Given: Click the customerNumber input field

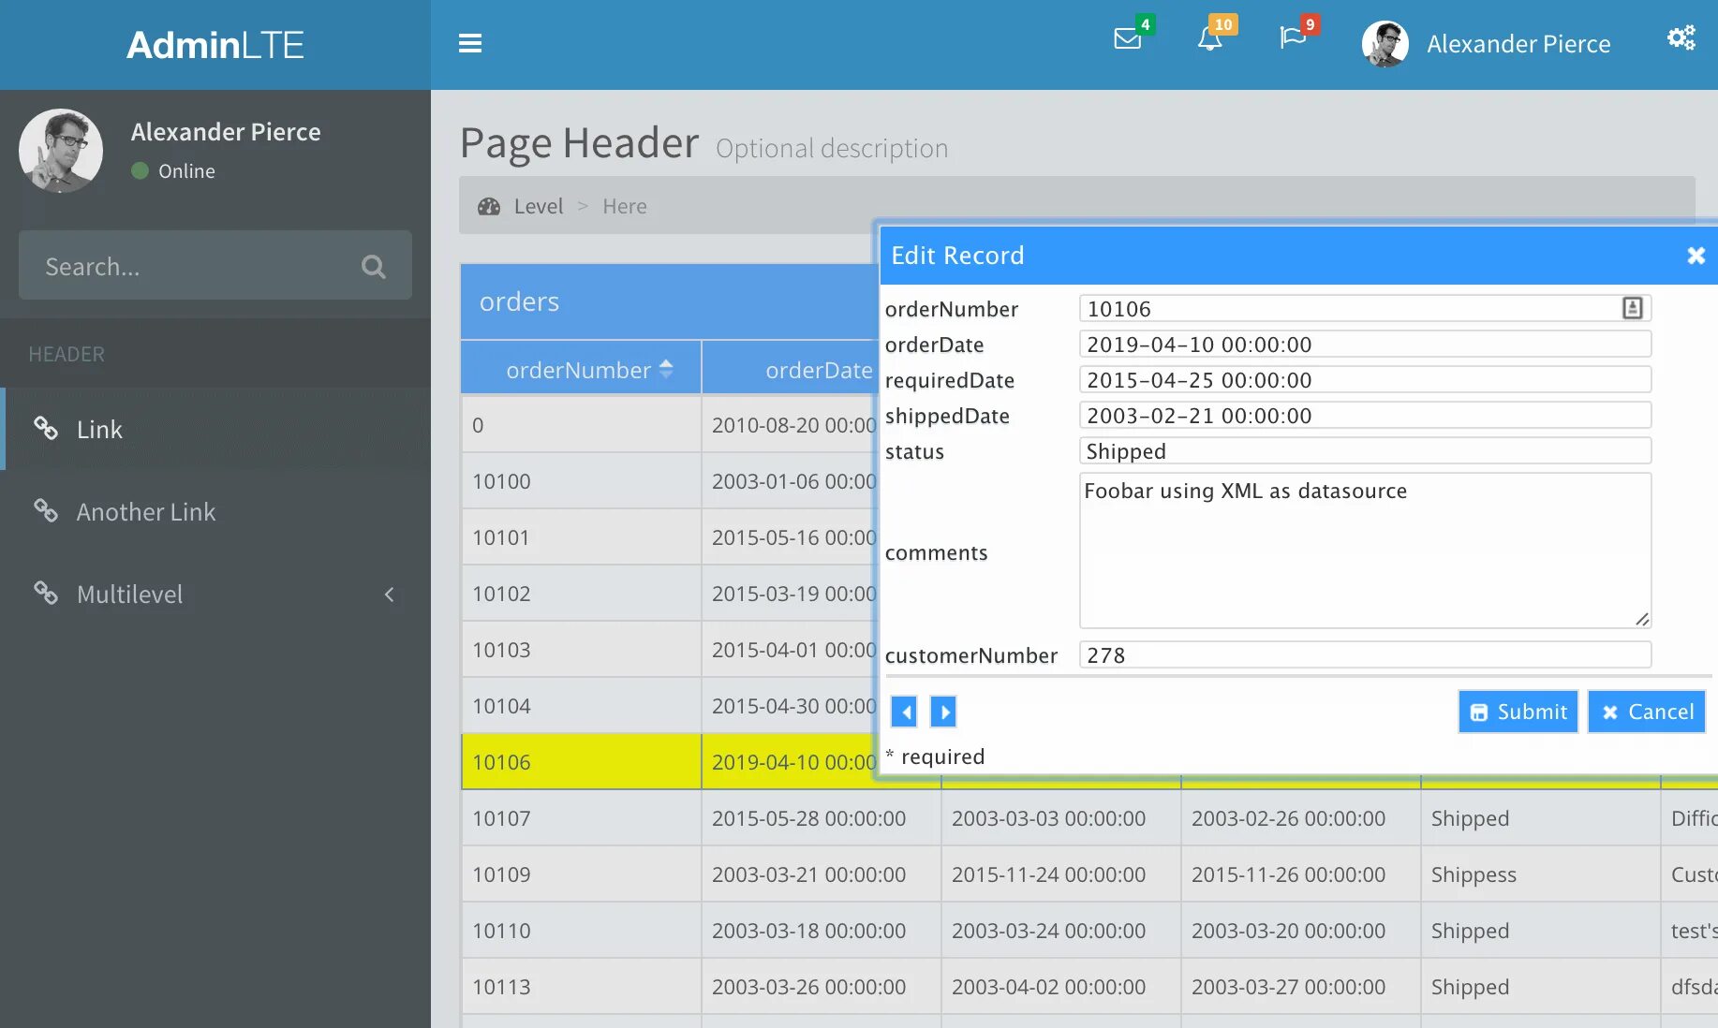Looking at the screenshot, I should [x=1365, y=654].
